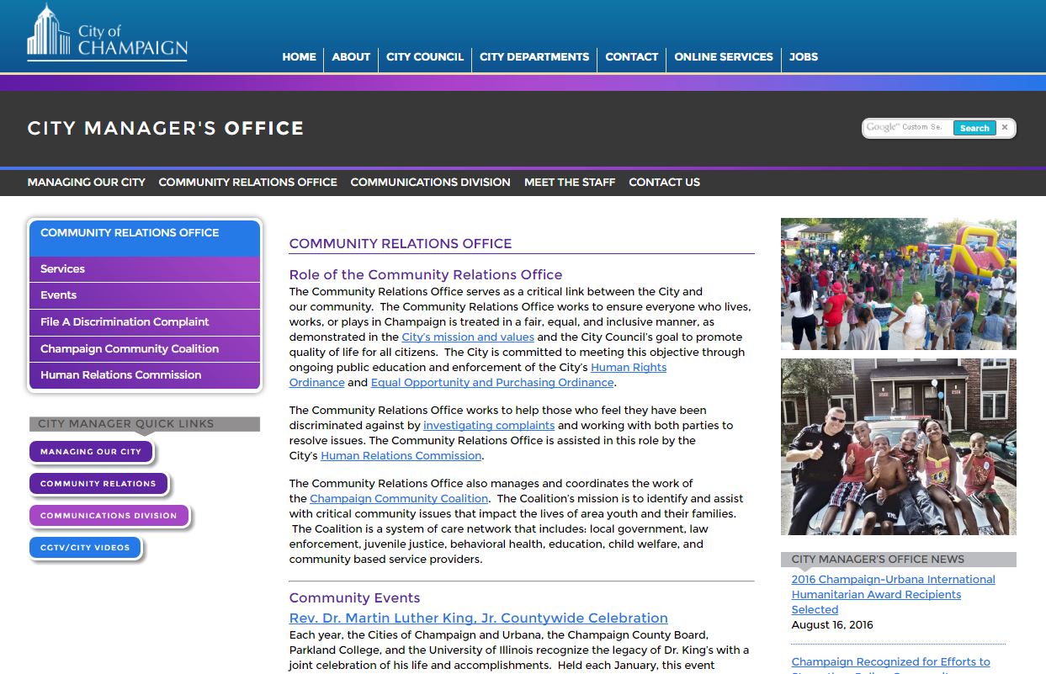Open File A Discrimination Complaint sidebar item
This screenshot has width=1046, height=674.
125,322
